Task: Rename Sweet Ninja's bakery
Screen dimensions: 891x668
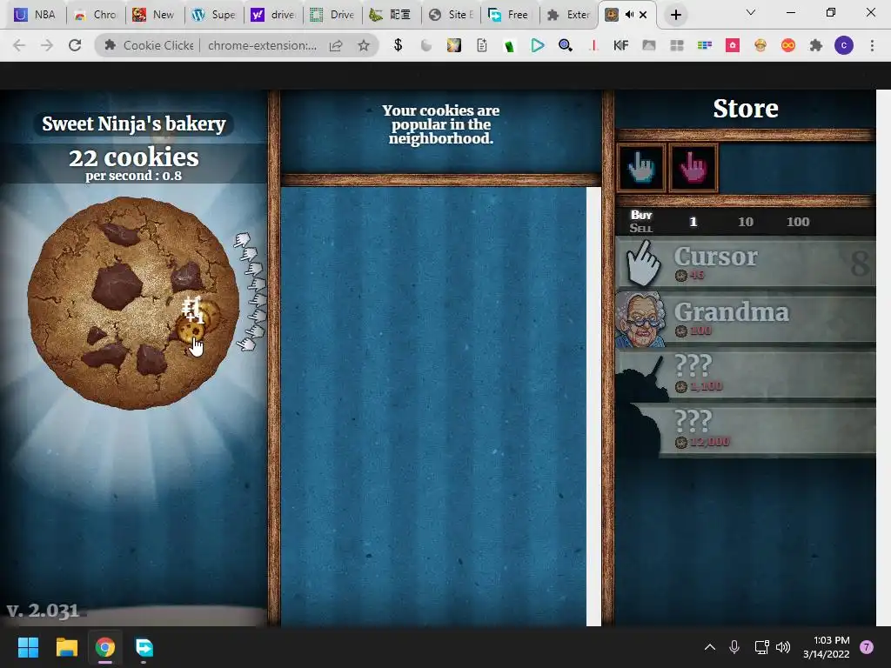Action: pos(134,124)
